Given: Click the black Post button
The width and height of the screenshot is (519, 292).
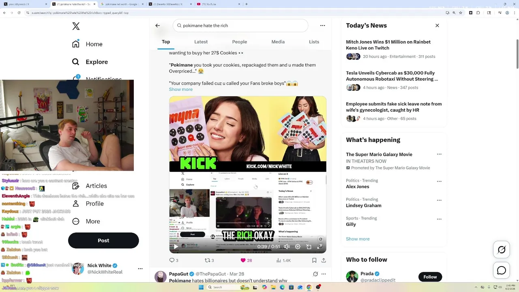Looking at the screenshot, I should [x=103, y=240].
